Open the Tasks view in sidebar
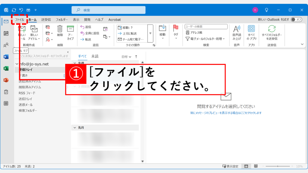Viewport: 308px width, 173px height. tap(6, 92)
